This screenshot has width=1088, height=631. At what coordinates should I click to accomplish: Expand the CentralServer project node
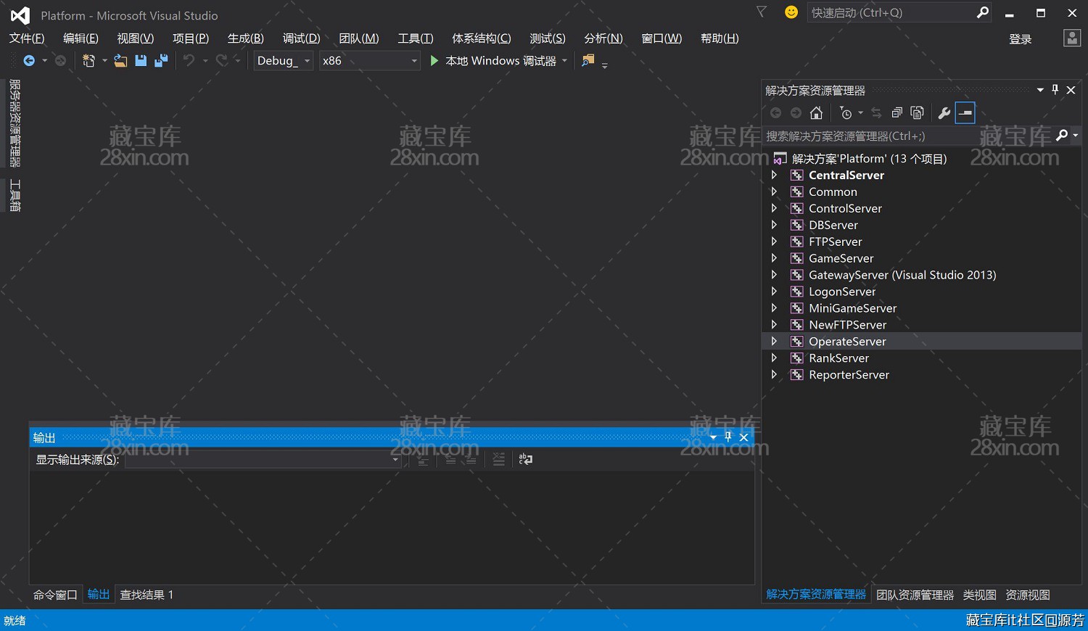coord(774,176)
